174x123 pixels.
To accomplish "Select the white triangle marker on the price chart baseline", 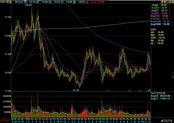I will click(x=108, y=90).
